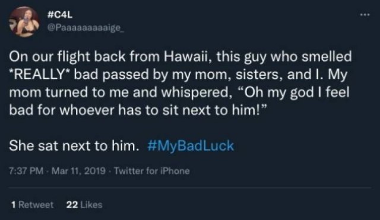Open the three-dot more options menu
The width and height of the screenshot is (380, 220).
coord(365,15)
